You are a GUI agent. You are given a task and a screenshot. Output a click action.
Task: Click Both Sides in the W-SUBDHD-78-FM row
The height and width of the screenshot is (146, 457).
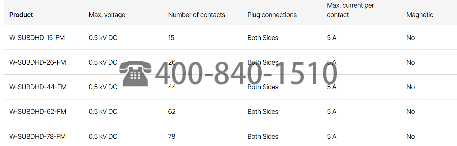click(x=263, y=136)
